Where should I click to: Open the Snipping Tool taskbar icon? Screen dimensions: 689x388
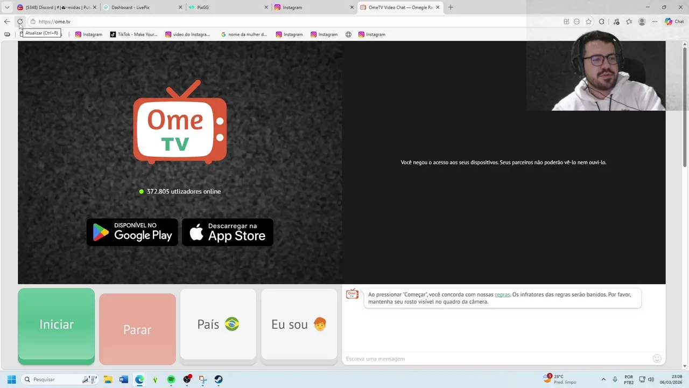[203, 379]
